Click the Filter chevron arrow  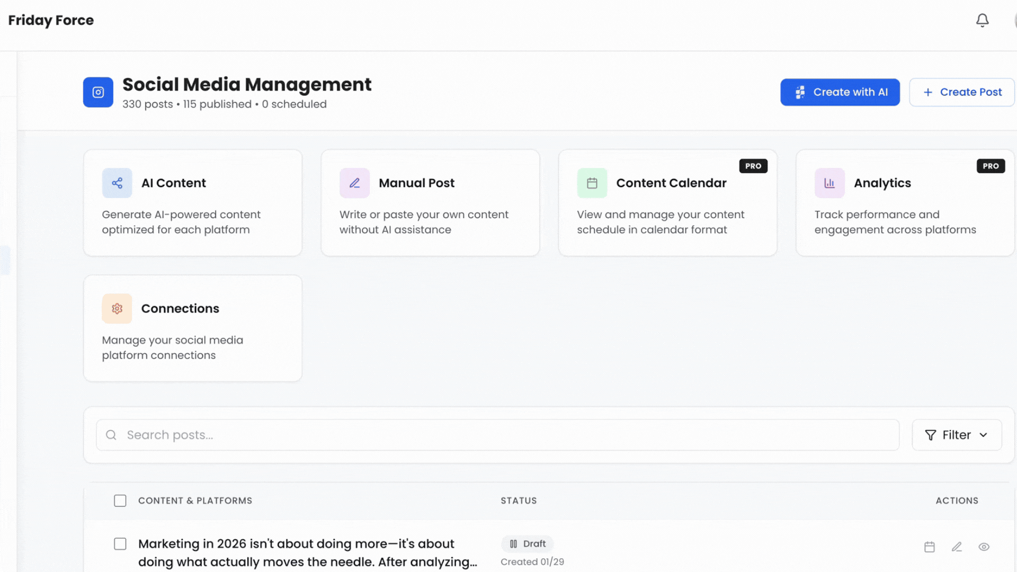[x=984, y=435]
